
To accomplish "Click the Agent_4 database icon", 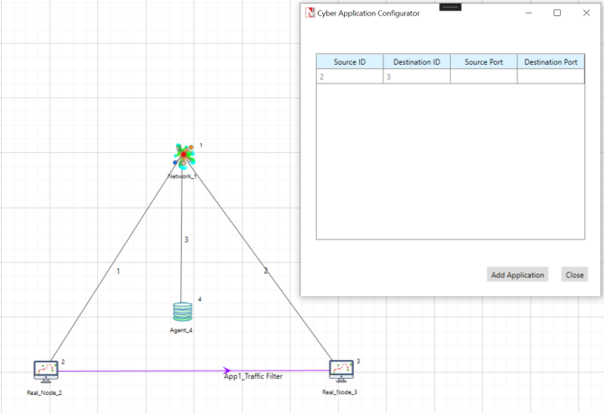I will (x=183, y=312).
